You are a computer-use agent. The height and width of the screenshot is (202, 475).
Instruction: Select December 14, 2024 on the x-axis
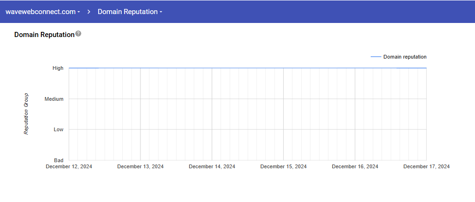coord(212,166)
